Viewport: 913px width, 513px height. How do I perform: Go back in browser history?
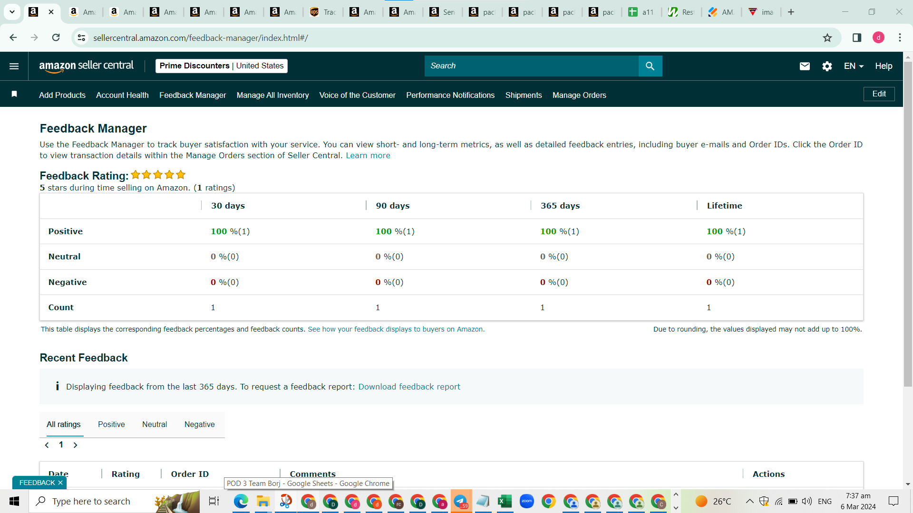(x=13, y=38)
